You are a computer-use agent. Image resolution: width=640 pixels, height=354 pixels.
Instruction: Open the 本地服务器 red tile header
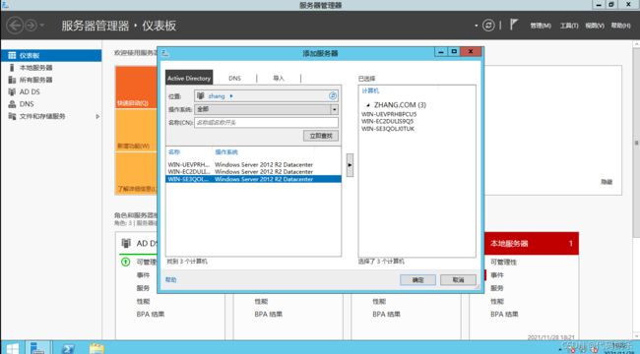coord(532,244)
